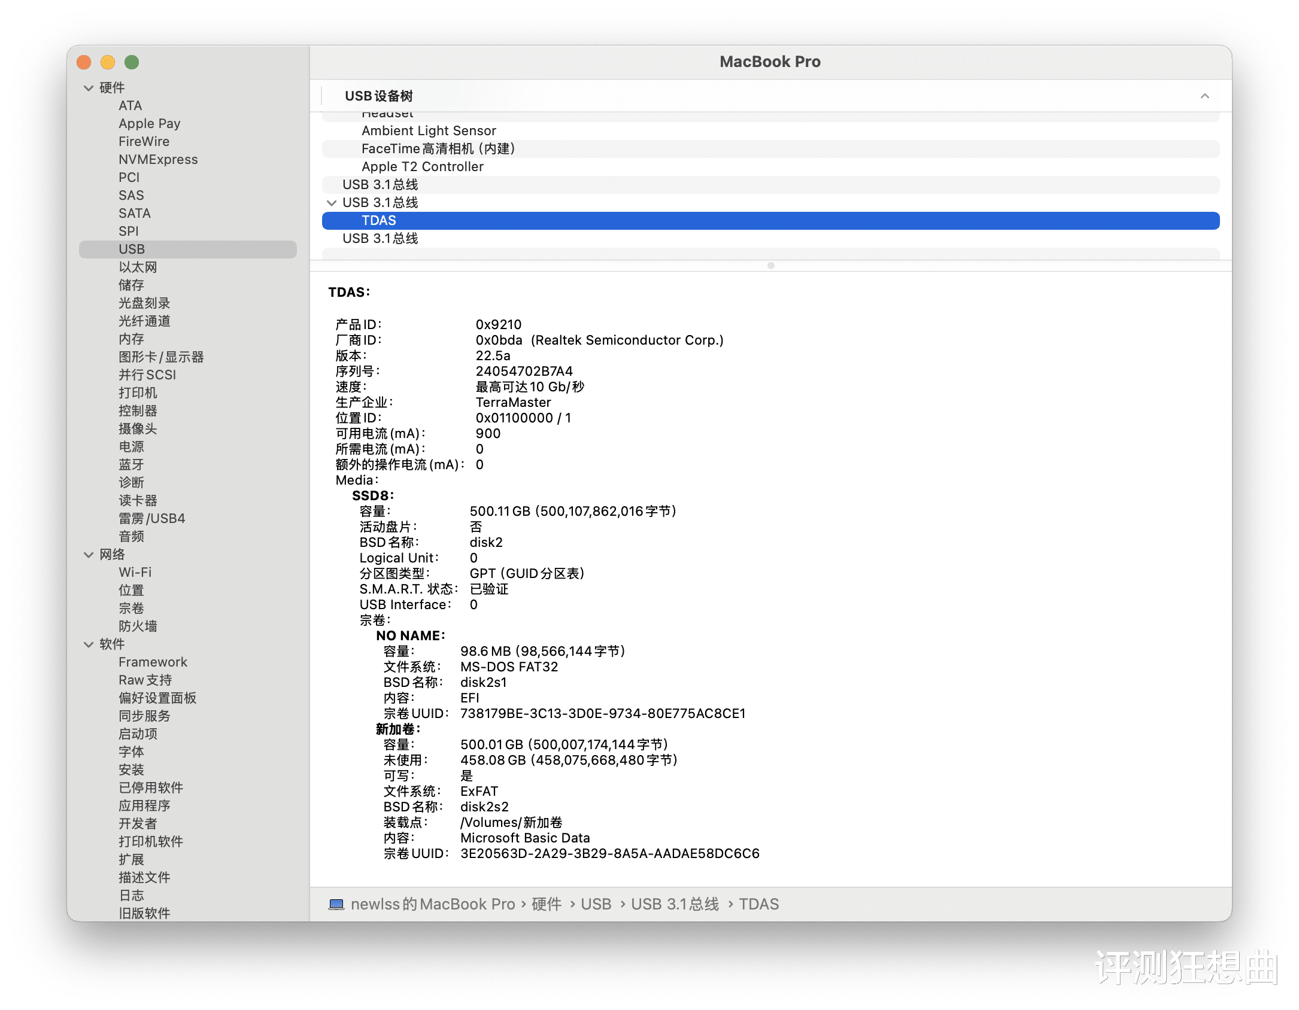Image resolution: width=1299 pixels, height=1010 pixels.
Task: Open 雷雳/USB4 in the sidebar
Action: click(152, 519)
